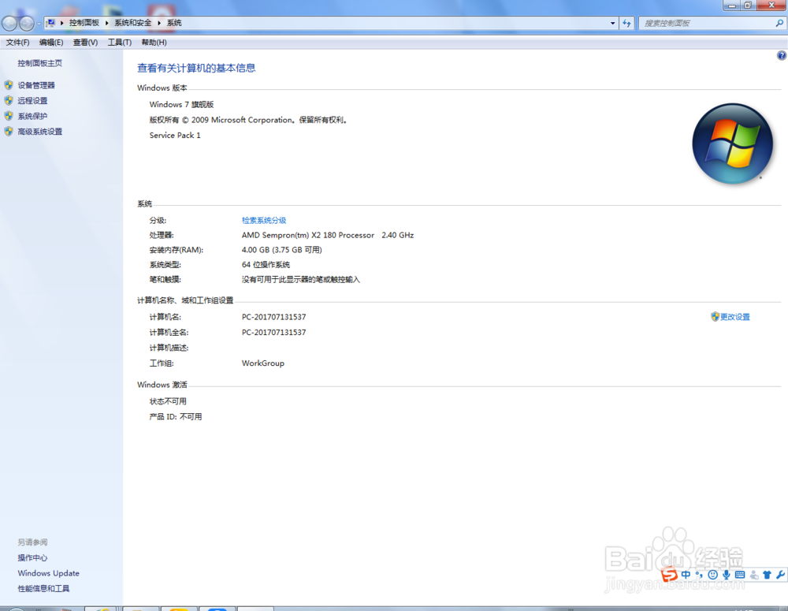Open 操作中心 under 另请参阅
The image size is (788, 611).
32,557
